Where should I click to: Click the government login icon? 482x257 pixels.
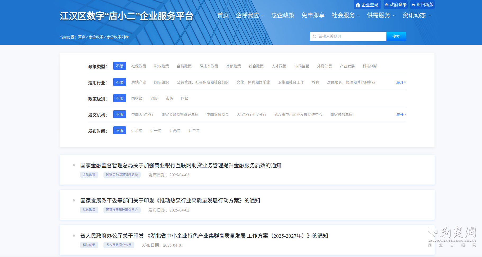click(x=386, y=5)
